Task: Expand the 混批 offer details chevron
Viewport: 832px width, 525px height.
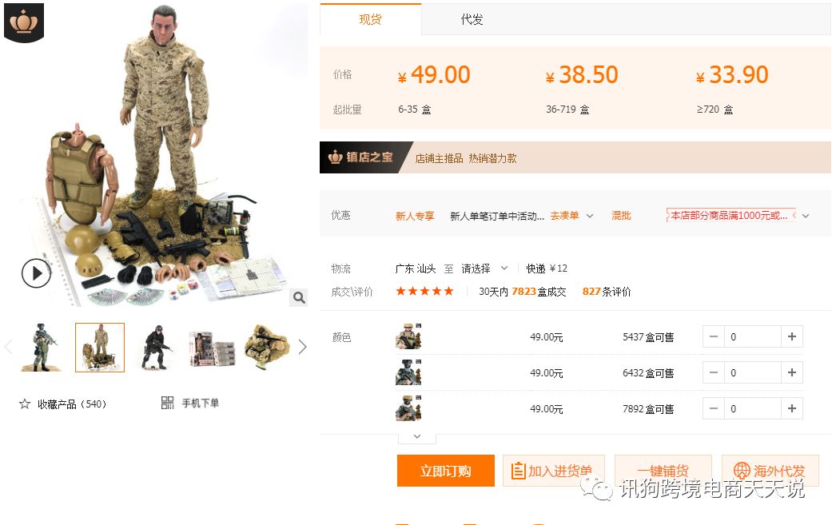Action: (x=806, y=216)
